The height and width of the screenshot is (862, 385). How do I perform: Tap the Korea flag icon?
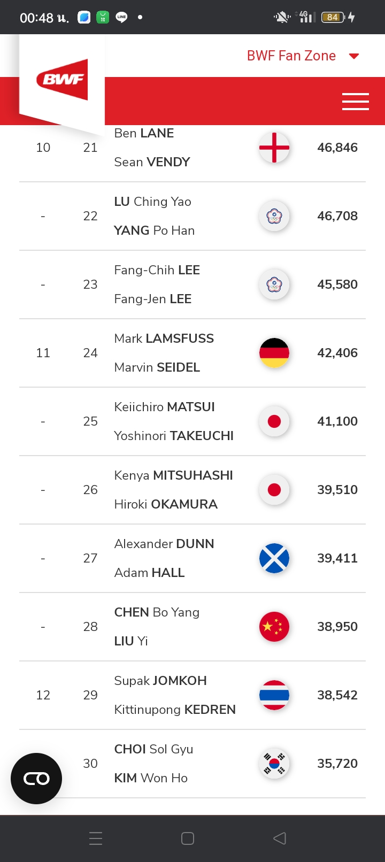coord(274,764)
